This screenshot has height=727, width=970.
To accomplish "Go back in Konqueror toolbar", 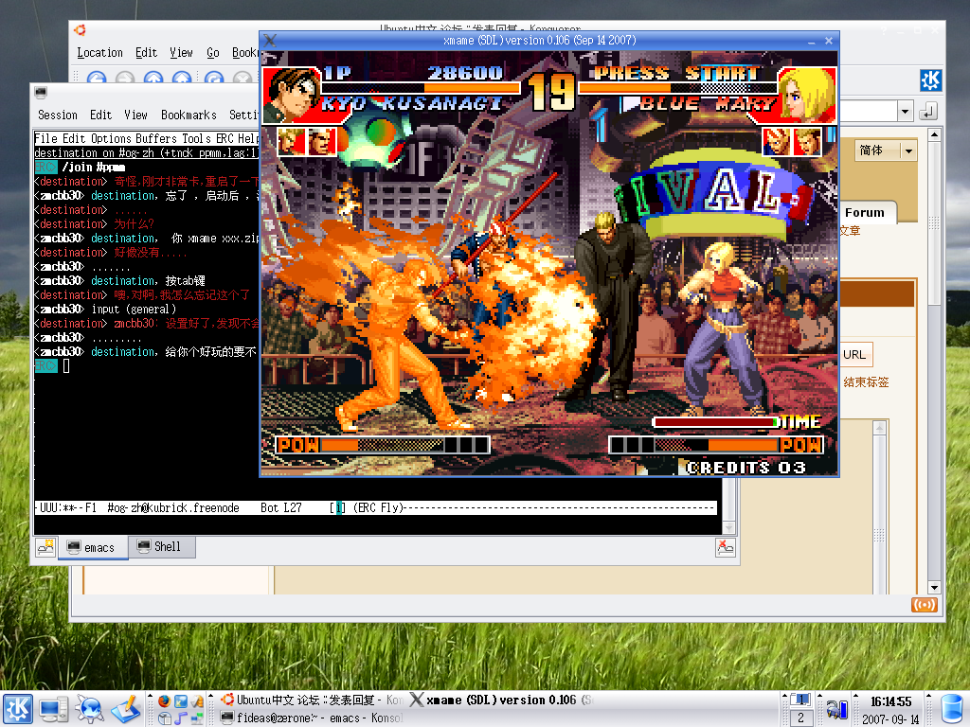I will tap(96, 78).
